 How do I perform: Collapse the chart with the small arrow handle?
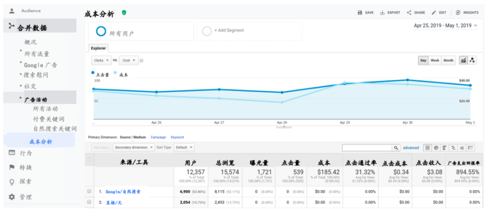[x=285, y=126]
